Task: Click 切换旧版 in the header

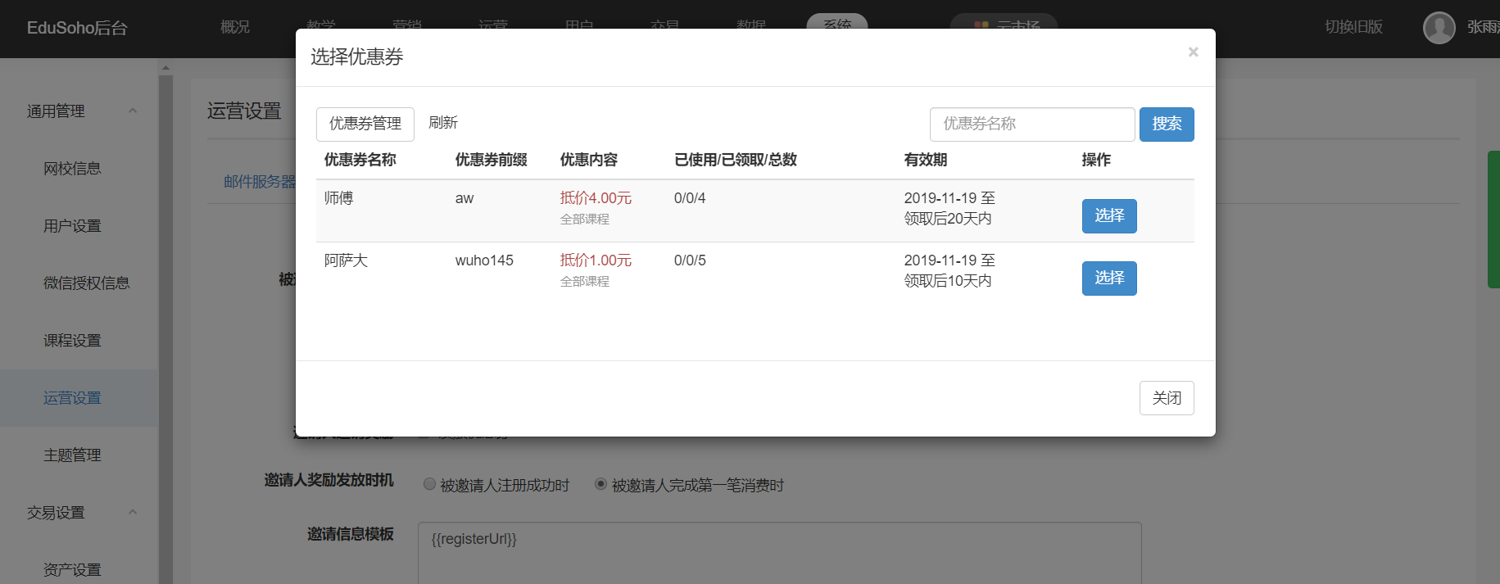Action: pyautogui.click(x=1353, y=27)
